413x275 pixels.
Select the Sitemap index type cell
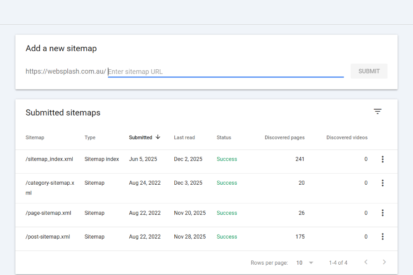(x=102, y=159)
